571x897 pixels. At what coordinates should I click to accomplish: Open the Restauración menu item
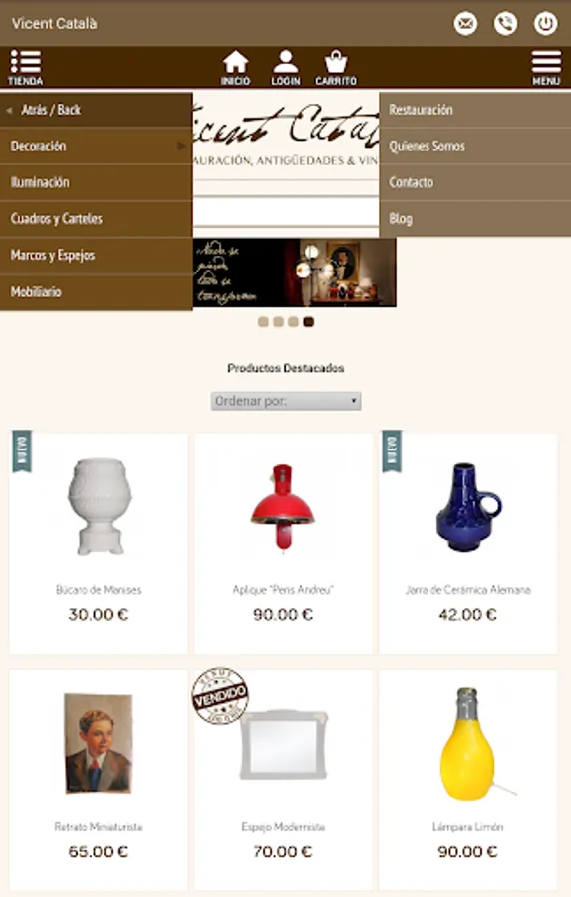pos(475,110)
